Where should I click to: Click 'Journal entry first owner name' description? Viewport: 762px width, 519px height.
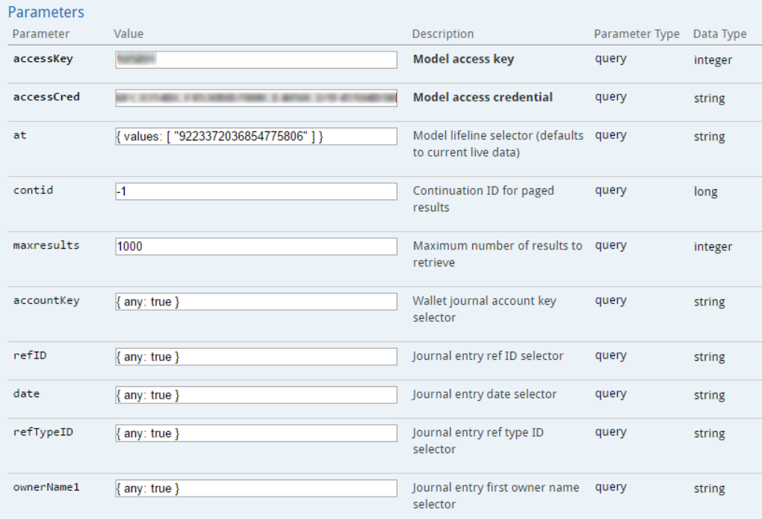tap(496, 495)
